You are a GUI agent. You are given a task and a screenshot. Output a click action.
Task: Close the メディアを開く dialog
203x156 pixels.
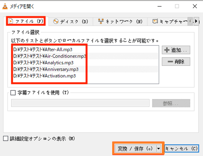point(195,6)
